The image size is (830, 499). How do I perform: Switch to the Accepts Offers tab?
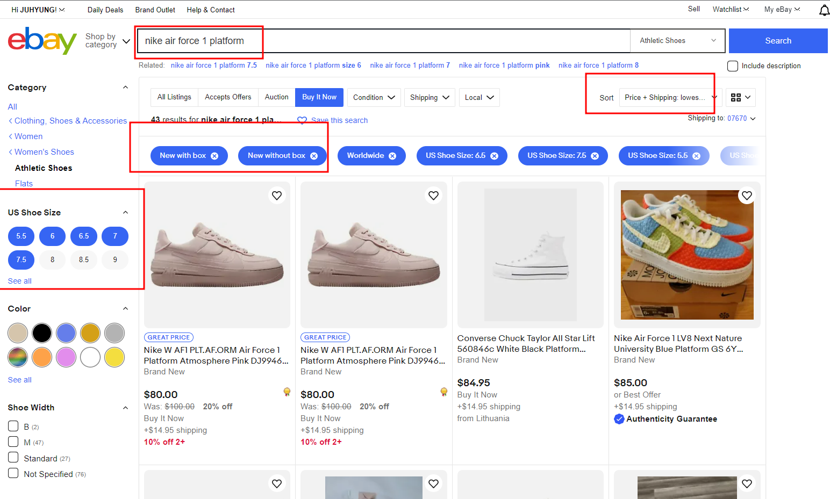coord(228,97)
